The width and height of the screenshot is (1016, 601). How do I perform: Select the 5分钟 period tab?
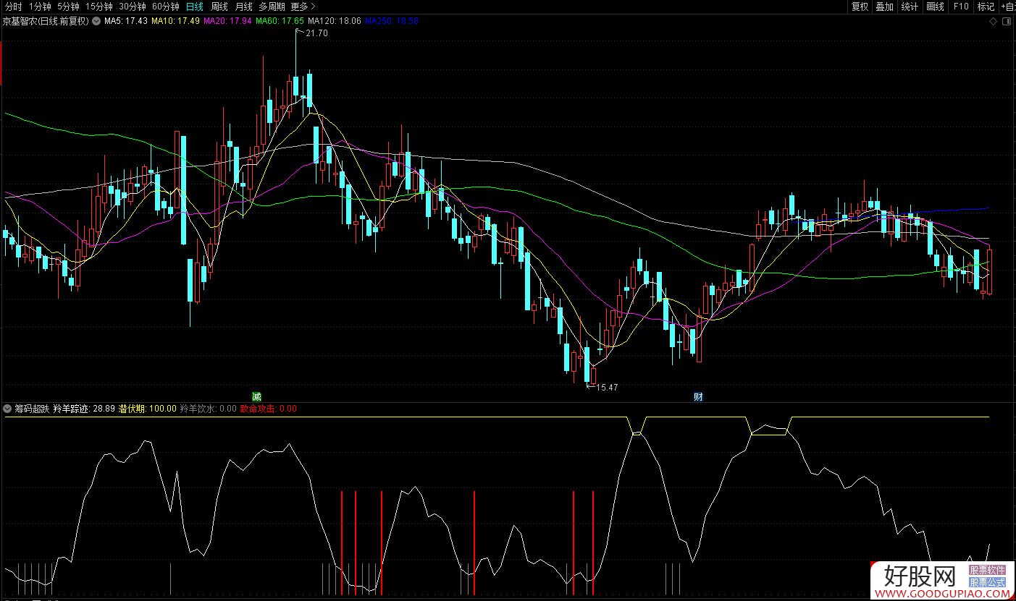[68, 7]
